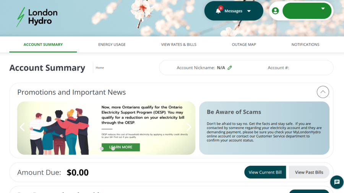Viewport: 344px width, 193px height.
Task: Click the View Past Bills button
Action: tap(309, 172)
